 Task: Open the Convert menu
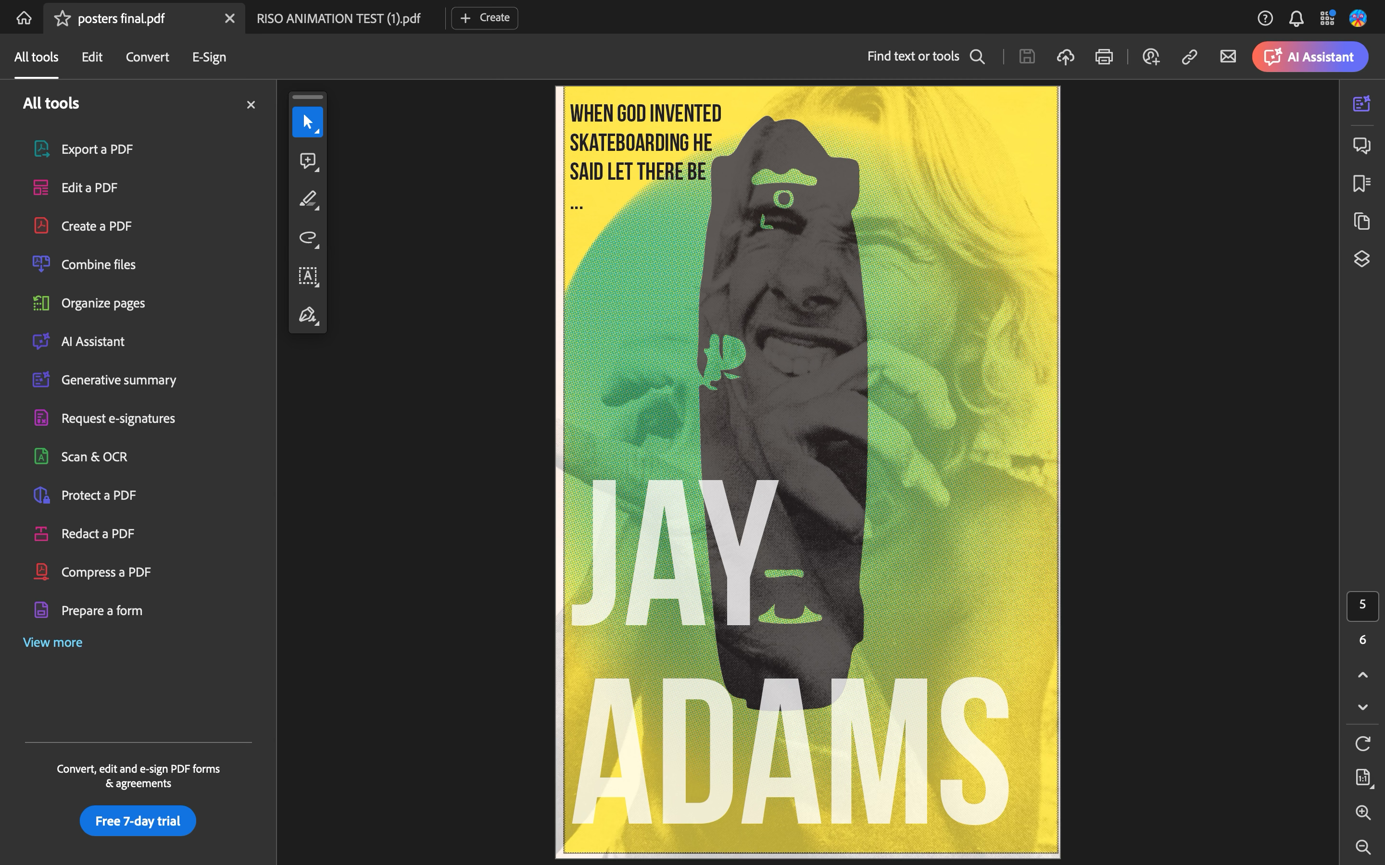[x=147, y=57]
